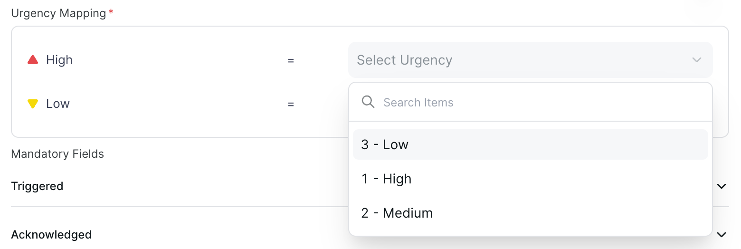Click the yellow Low urgency triangle icon
This screenshot has width=741, height=249.
click(x=33, y=104)
